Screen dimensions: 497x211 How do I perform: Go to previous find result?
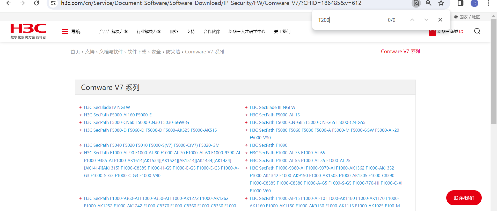pyautogui.click(x=412, y=20)
